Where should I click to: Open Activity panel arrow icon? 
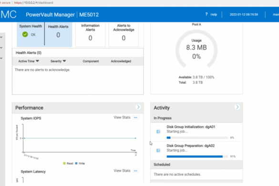(237, 107)
